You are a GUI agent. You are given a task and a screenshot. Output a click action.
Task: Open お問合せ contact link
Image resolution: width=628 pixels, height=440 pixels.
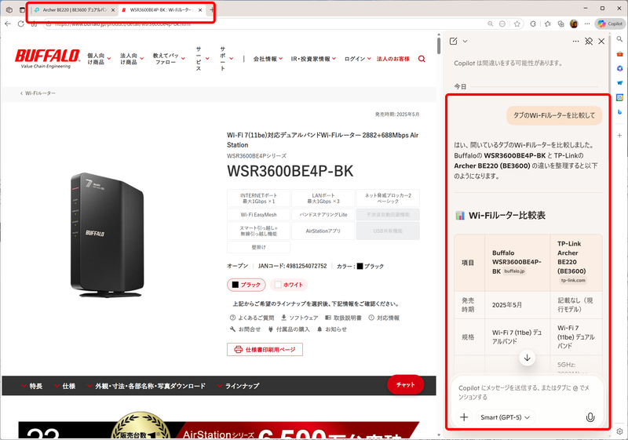coord(245,329)
